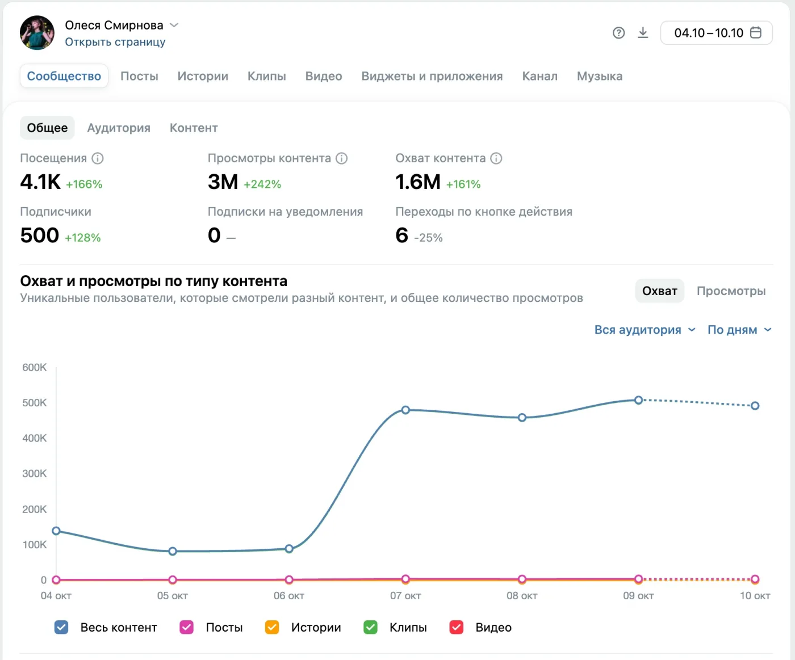Click info icon next to Охват контента

[x=496, y=158]
